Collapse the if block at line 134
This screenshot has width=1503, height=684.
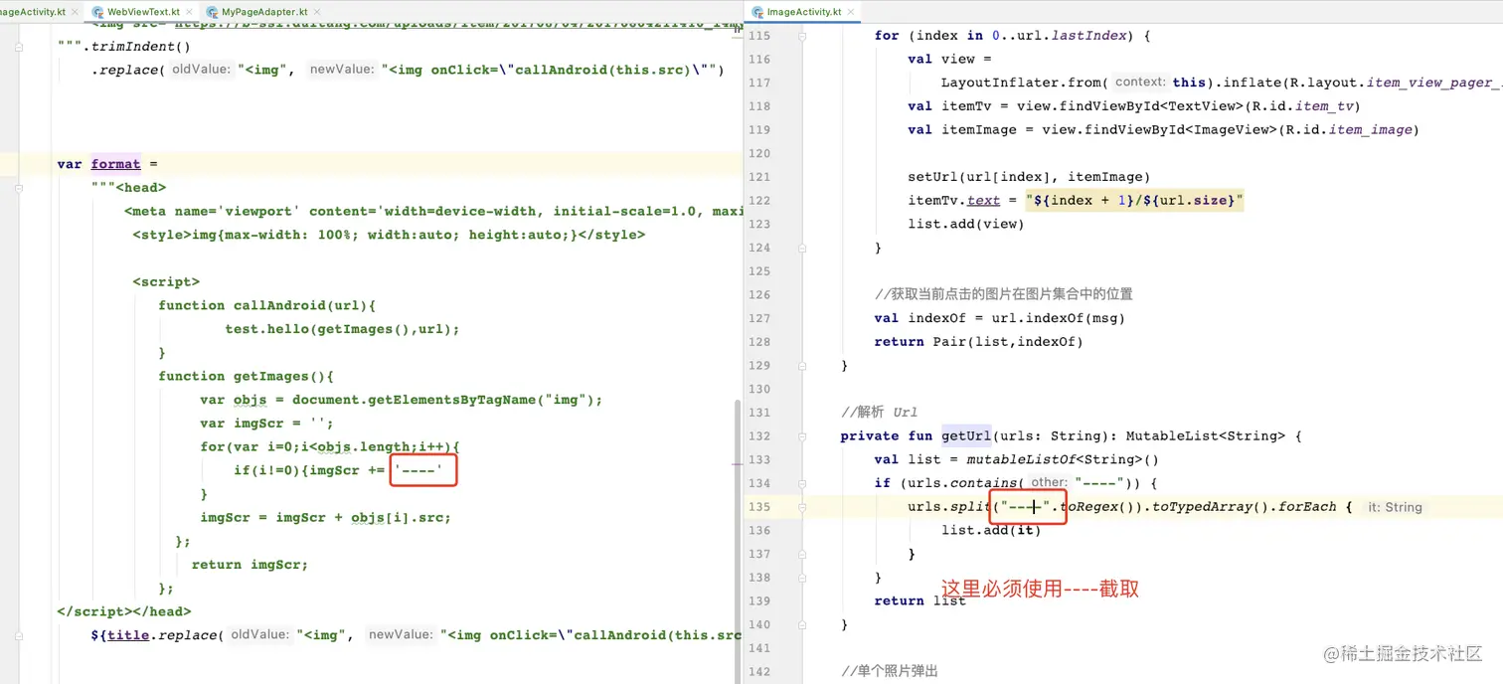(802, 483)
